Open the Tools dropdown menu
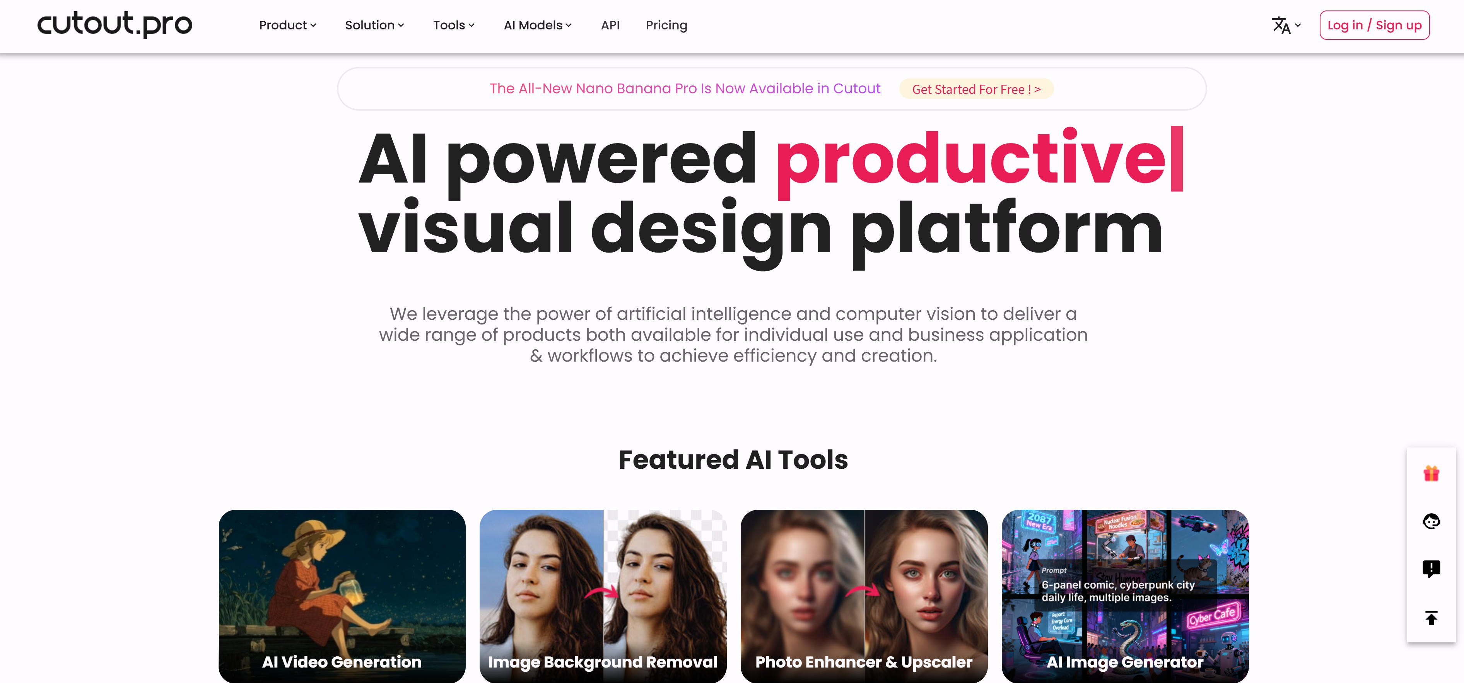Screen dimensions: 1464x683 click(x=454, y=25)
